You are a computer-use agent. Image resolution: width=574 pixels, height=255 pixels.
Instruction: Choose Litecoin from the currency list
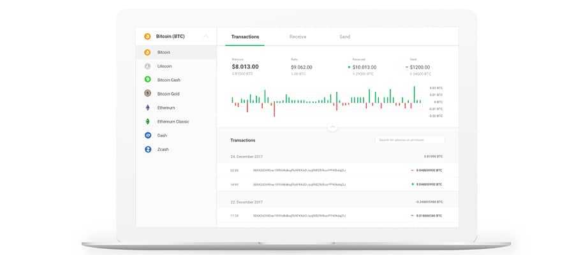click(165, 66)
